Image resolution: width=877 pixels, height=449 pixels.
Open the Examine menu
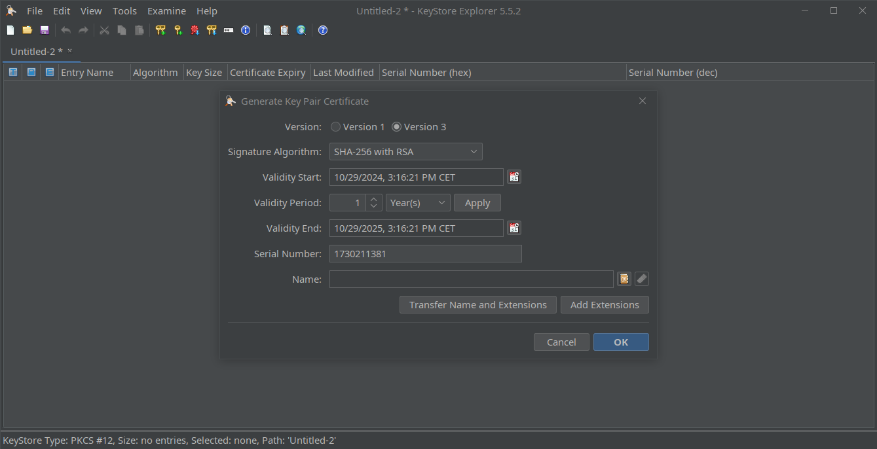(x=166, y=11)
